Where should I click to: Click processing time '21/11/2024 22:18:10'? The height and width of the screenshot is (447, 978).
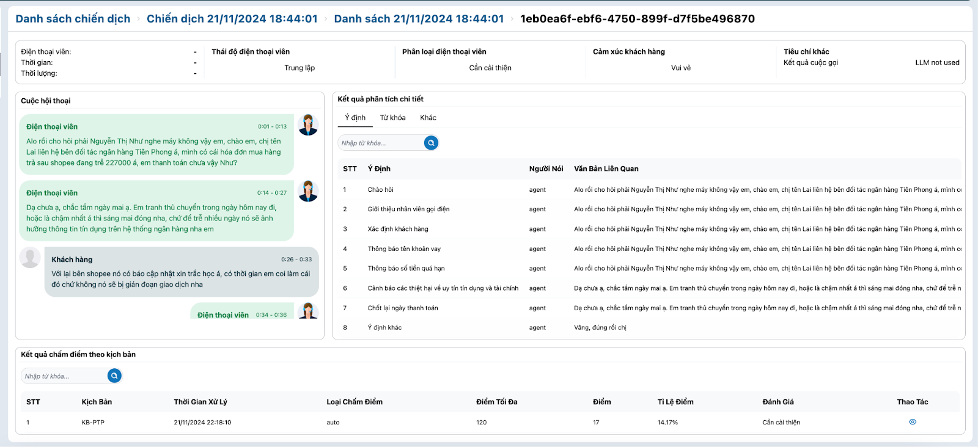[202, 423]
